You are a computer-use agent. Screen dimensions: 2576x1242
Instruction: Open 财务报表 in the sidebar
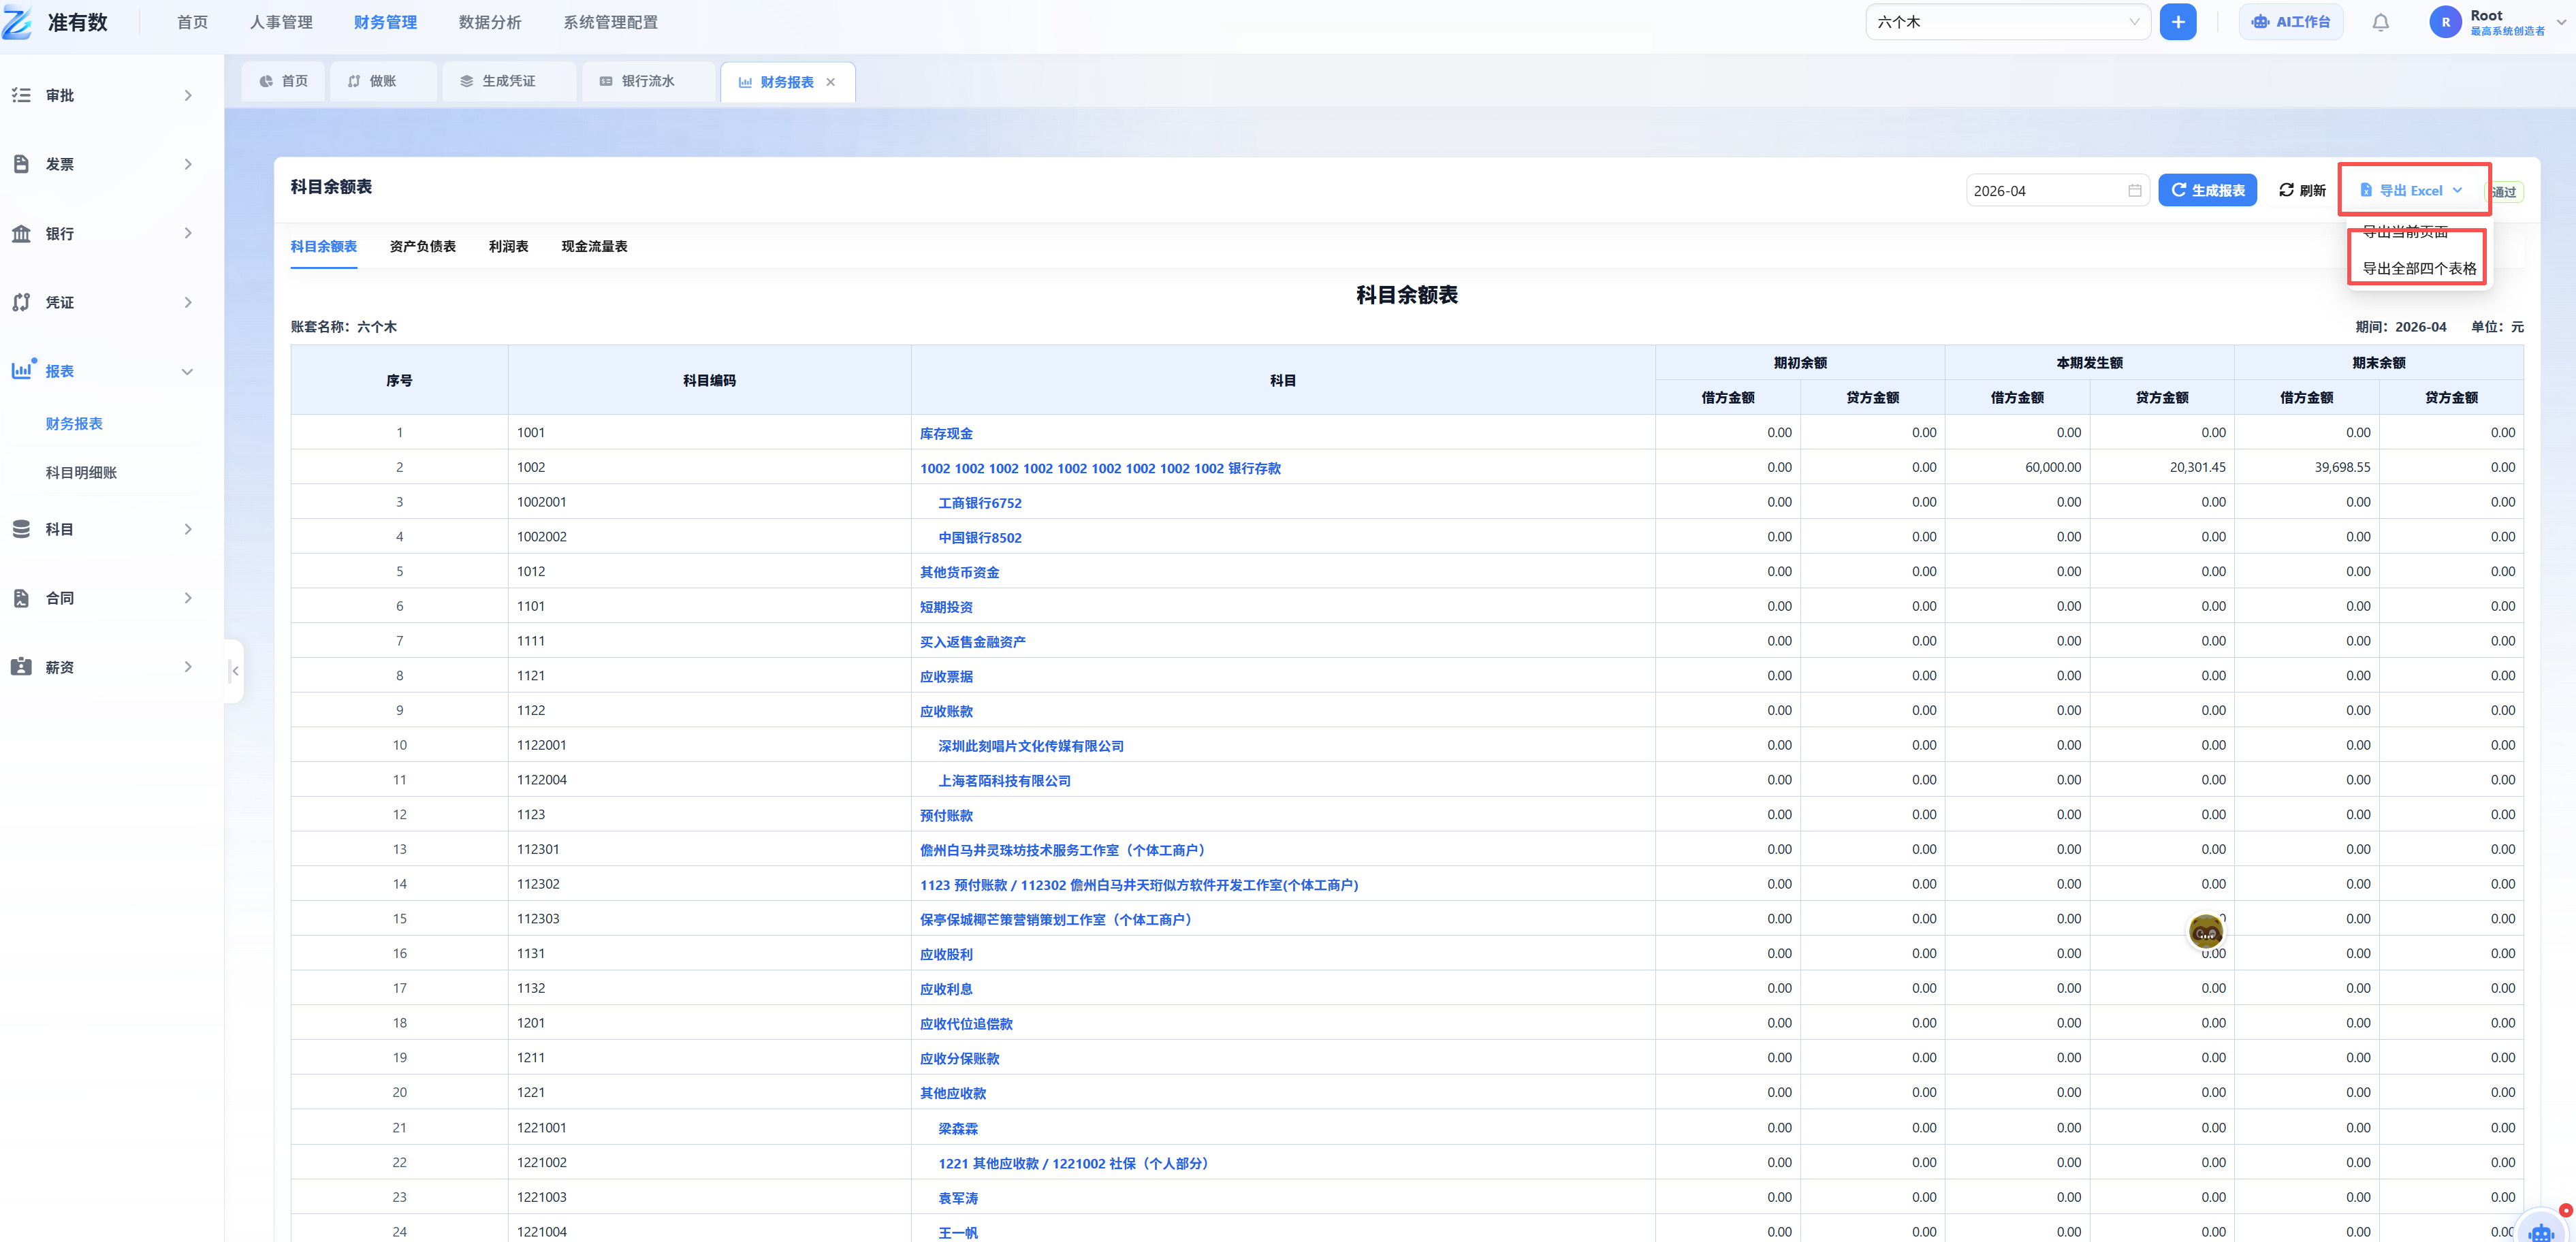[74, 423]
